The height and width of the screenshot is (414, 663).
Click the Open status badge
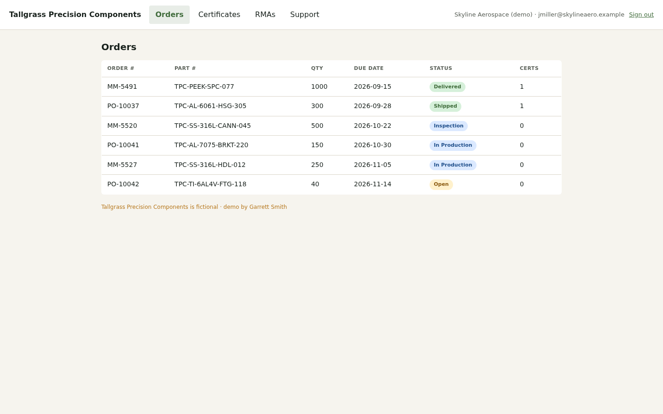pos(441,184)
